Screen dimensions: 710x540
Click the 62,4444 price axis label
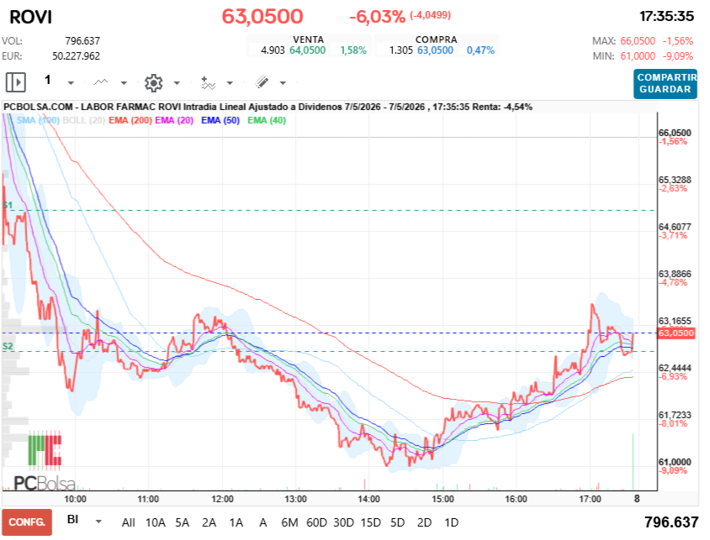coord(675,368)
